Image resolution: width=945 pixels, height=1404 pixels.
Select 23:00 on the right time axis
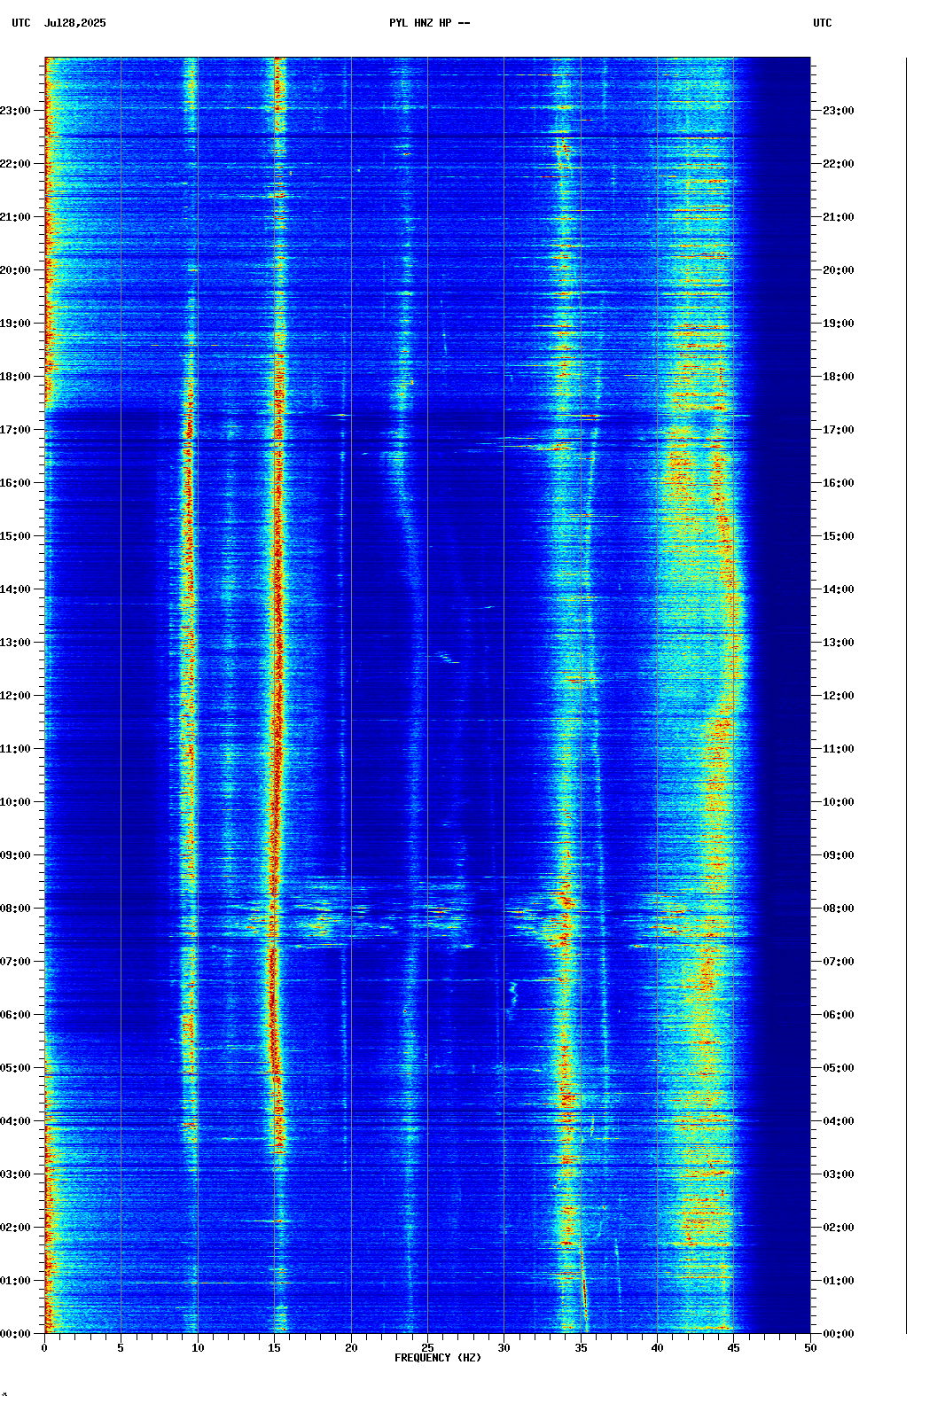[838, 111]
